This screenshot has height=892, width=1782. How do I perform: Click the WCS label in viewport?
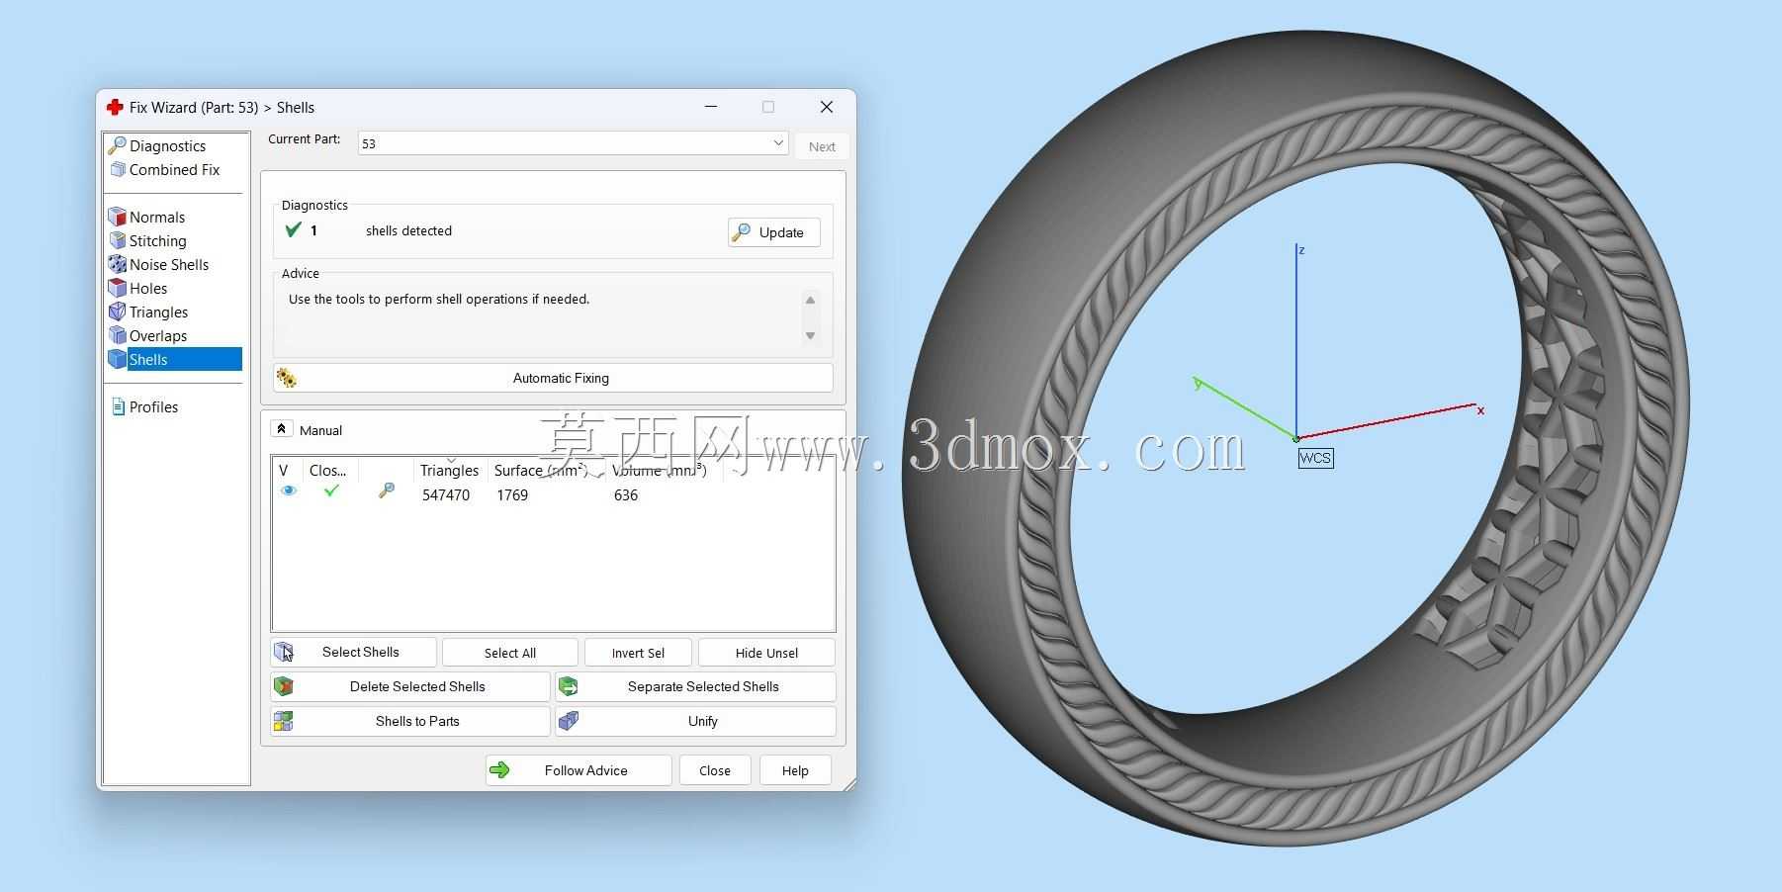click(1315, 458)
